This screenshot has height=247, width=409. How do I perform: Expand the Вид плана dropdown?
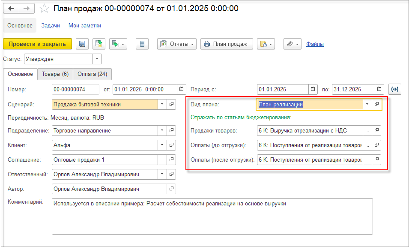[367, 104]
